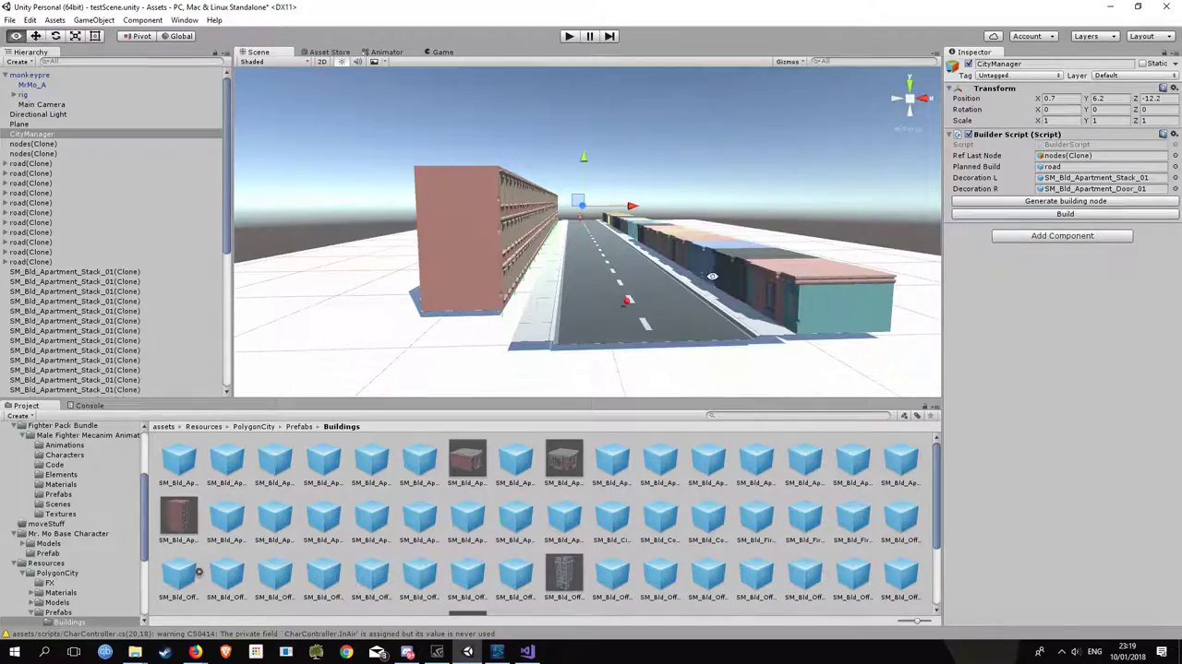The image size is (1182, 664).
Task: Click search by label tag icon
Action: (917, 416)
